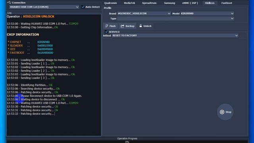The width and height of the screenshot is (254, 143).
Task: Click the Getting Chip Information log line
Action: point(33,27)
